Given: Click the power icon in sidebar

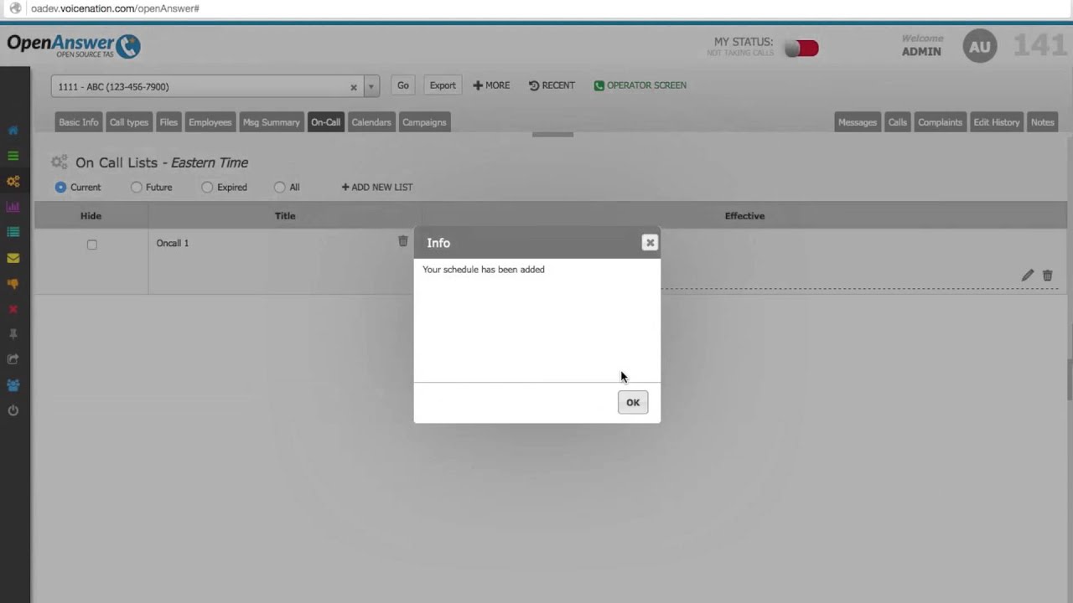Looking at the screenshot, I should click(x=13, y=410).
